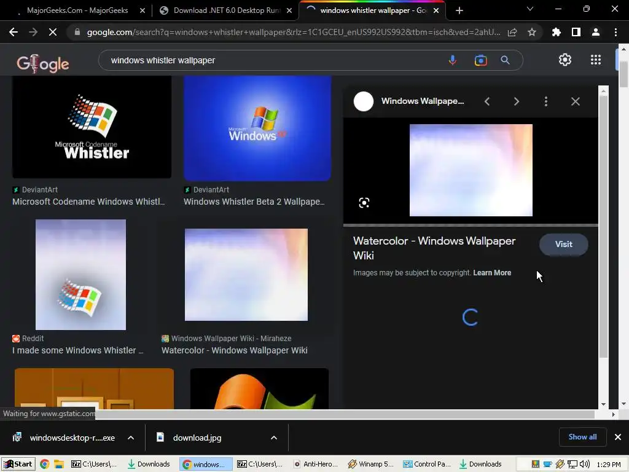
Task: Close the windows whistler wallpaper tab
Action: 436,11
